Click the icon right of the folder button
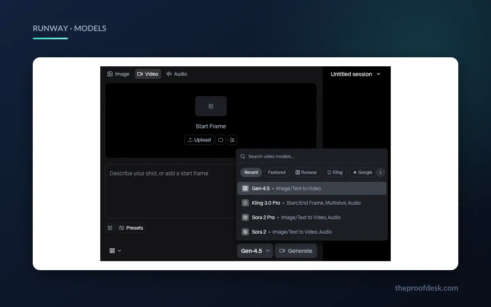Image resolution: width=491 pixels, height=307 pixels. coord(232,140)
